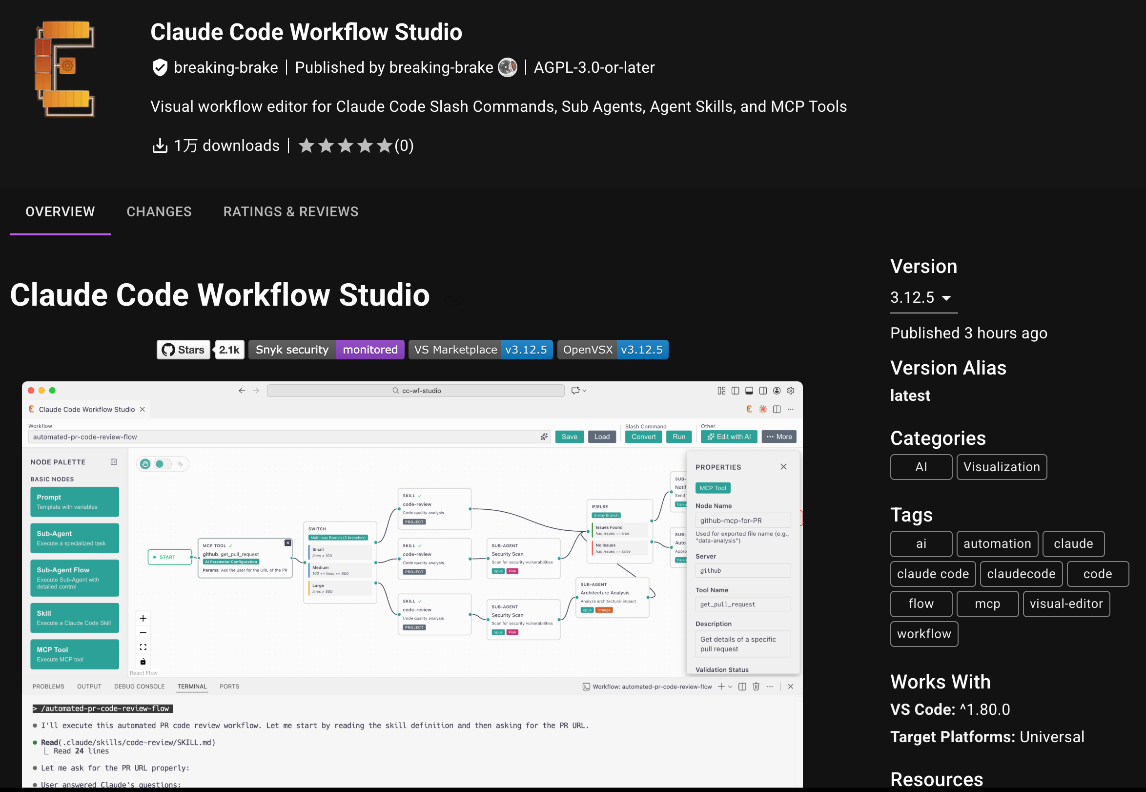1146x792 pixels.
Task: Click the sparkle icon beside the workflow name field
Action: click(x=544, y=437)
